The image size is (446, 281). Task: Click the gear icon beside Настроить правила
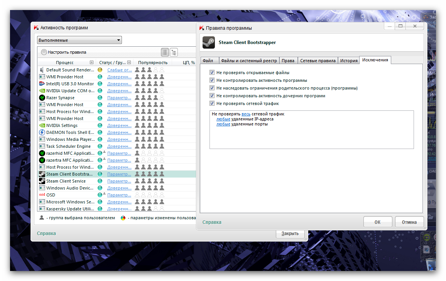pyautogui.click(x=44, y=52)
